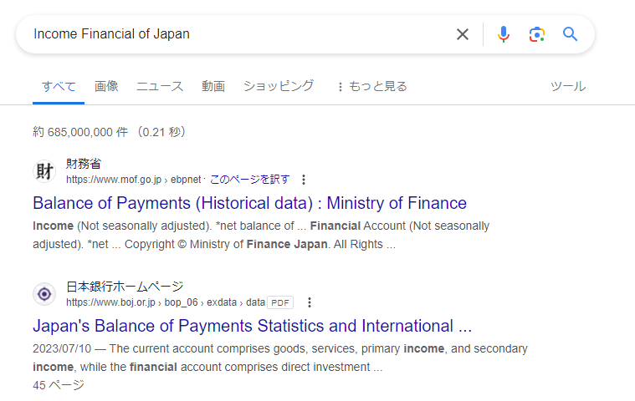Open three-dot options for the 財務省 result
Screen dimensions: 635x401
pyautogui.click(x=304, y=180)
